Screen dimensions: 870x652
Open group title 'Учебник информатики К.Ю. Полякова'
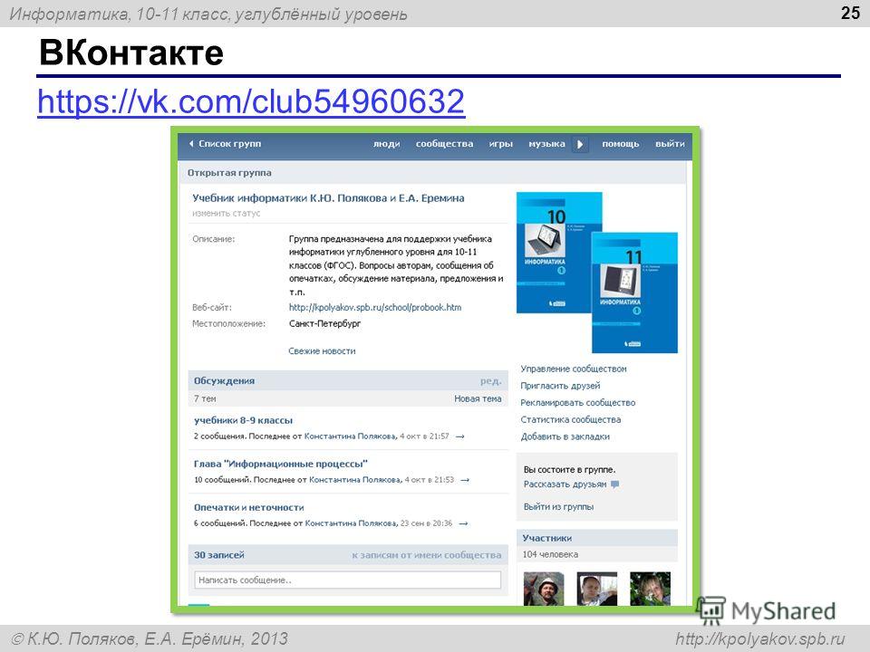328,198
